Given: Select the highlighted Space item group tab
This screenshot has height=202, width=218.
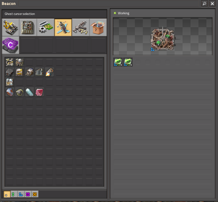Looking at the screenshot, I should point(63,28).
